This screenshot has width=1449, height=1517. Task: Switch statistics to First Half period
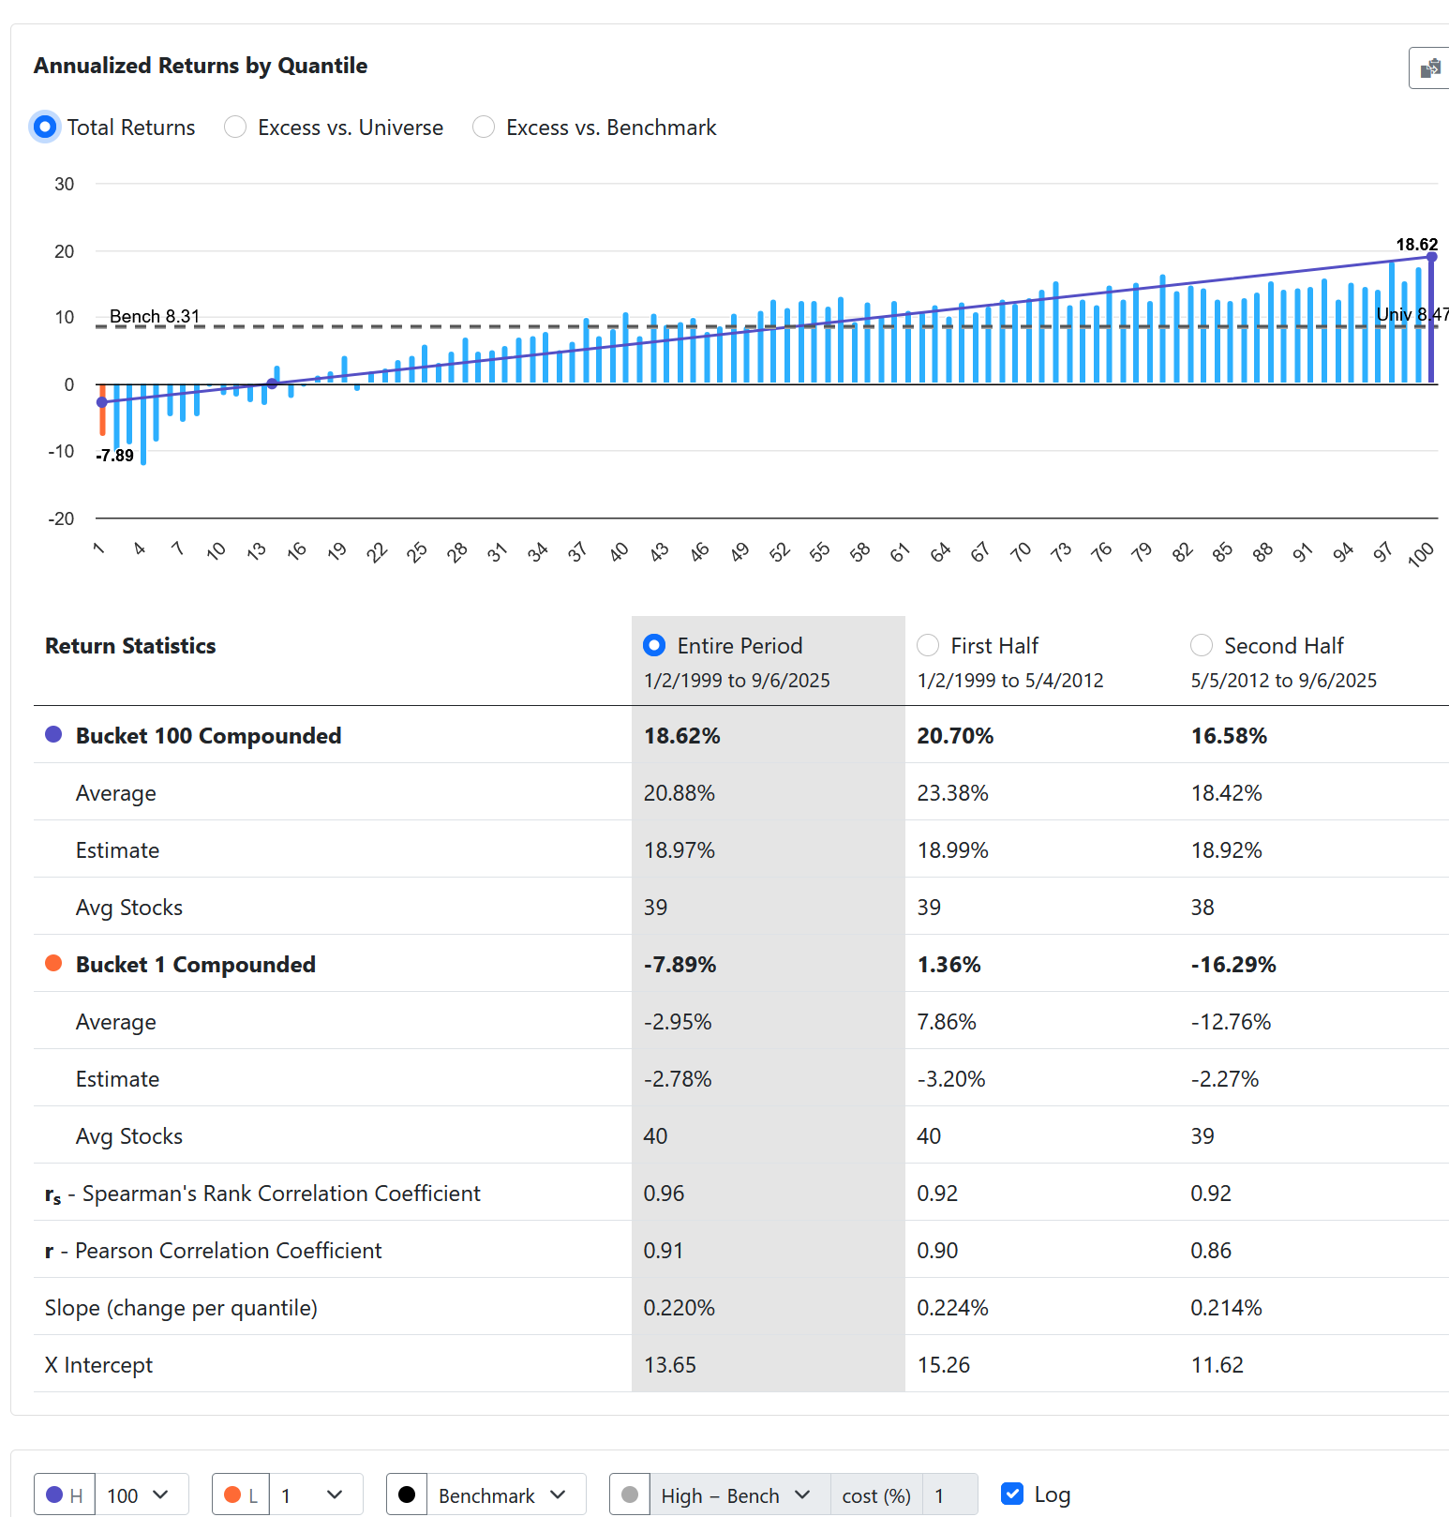click(x=928, y=645)
